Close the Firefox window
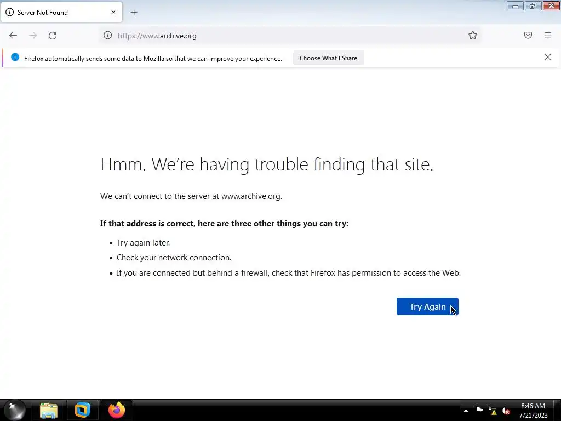This screenshot has height=421, width=561. pyautogui.click(x=551, y=6)
